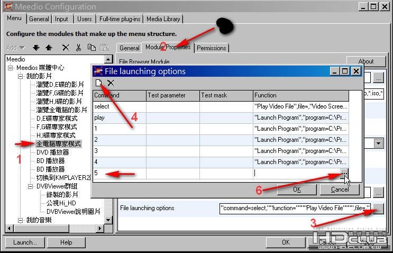The image size is (393, 253).
Task: Open the dropdown arrow in properties panel
Action: 378,143
